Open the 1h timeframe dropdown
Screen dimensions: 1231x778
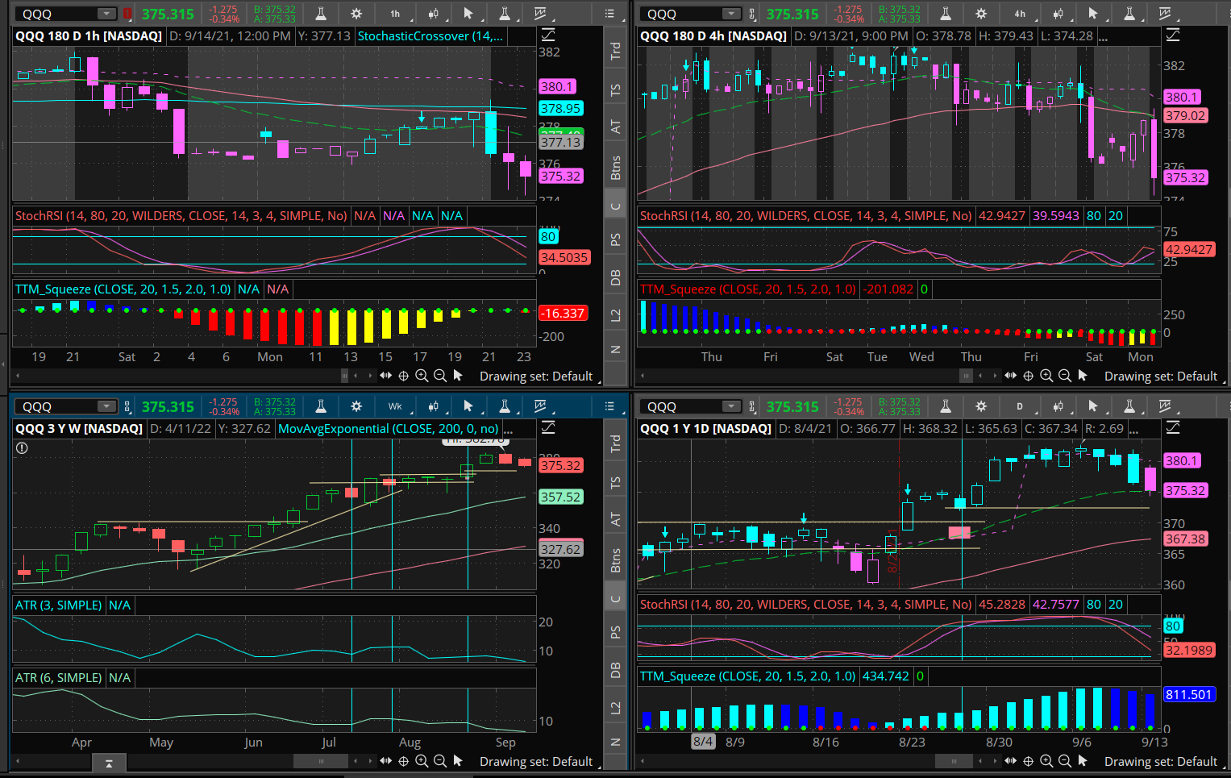pyautogui.click(x=395, y=14)
